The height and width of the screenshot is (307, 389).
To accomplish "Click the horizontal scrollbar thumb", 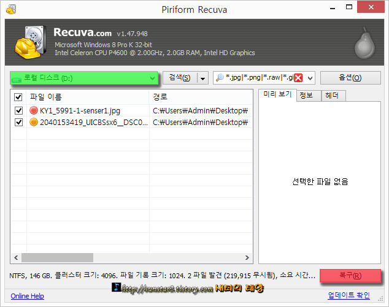I will [57, 258].
